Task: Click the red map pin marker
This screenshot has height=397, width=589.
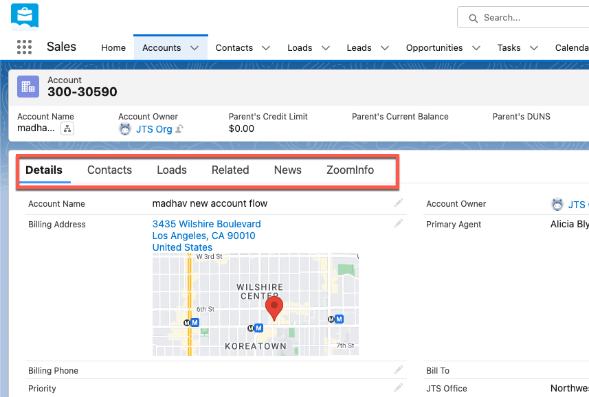Action: 274,308
